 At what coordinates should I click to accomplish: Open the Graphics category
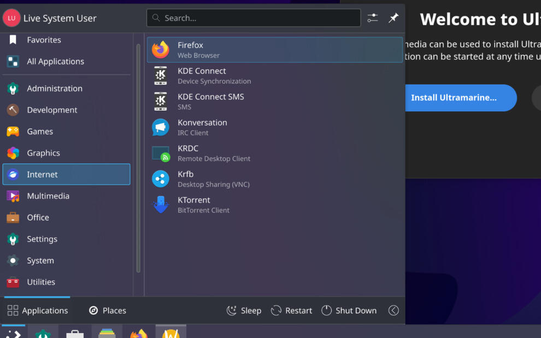[66, 153]
